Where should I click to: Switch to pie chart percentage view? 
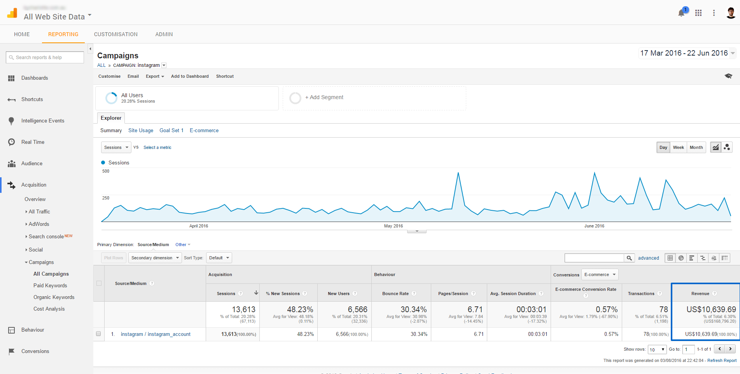click(x=681, y=258)
